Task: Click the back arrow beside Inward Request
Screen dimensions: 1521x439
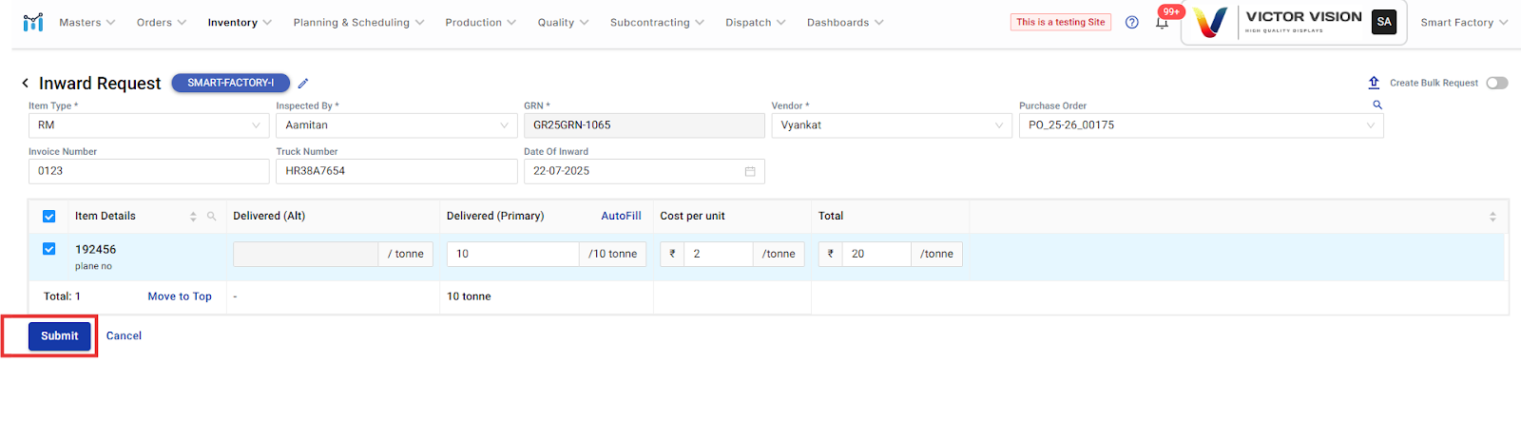Action: pos(26,84)
